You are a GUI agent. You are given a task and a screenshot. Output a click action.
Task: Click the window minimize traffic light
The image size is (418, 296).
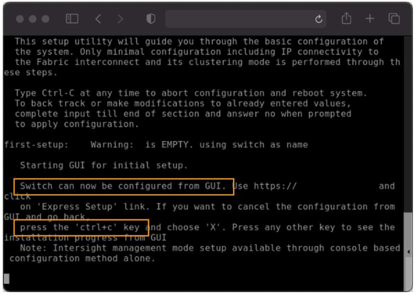click(33, 19)
